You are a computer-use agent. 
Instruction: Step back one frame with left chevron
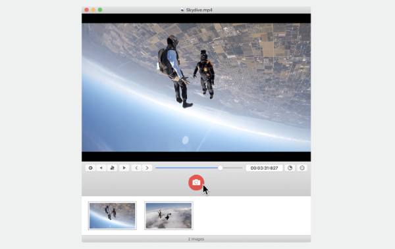point(136,168)
